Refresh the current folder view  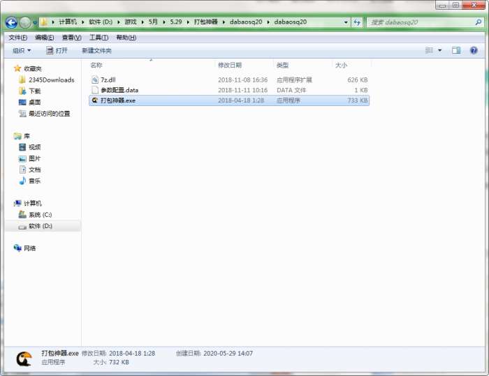[x=357, y=22]
